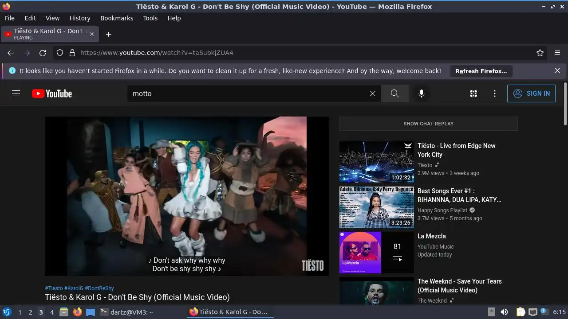Go to YouTube home via logo
Viewport: 568px width, 319px height.
click(52, 93)
